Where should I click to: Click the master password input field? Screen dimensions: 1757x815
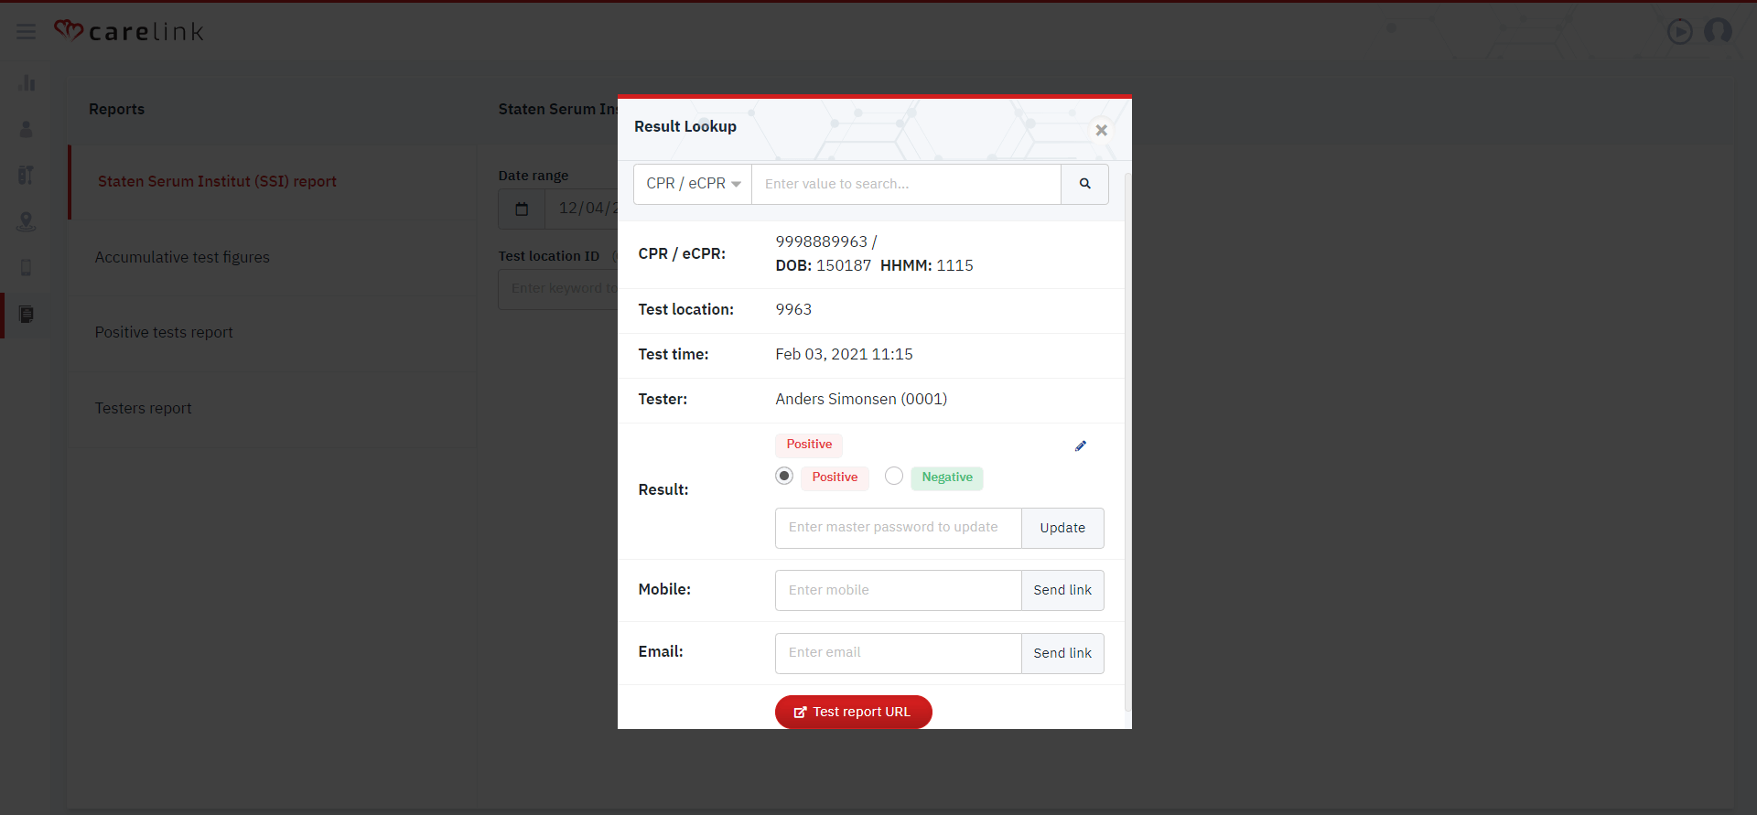click(x=898, y=529)
